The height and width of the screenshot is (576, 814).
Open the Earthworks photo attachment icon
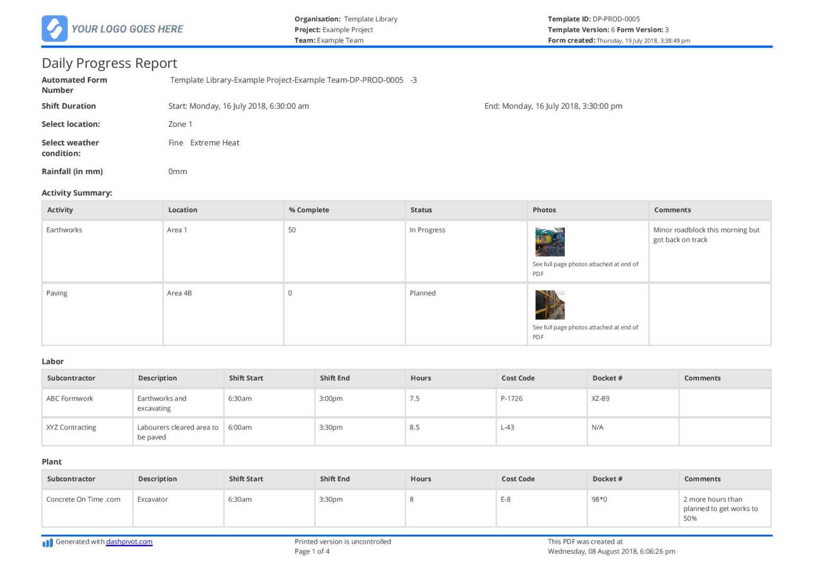pos(550,241)
